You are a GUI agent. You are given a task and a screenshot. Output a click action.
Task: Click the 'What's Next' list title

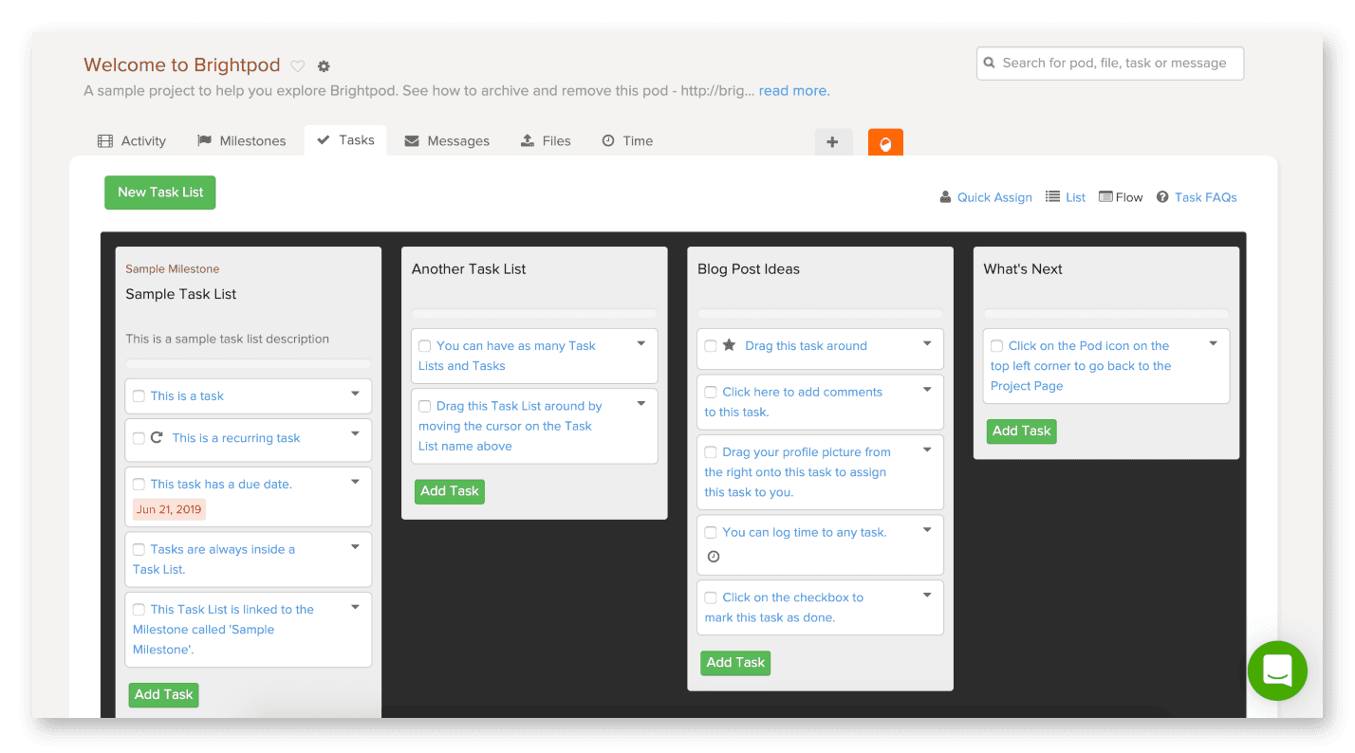pyautogui.click(x=1023, y=269)
